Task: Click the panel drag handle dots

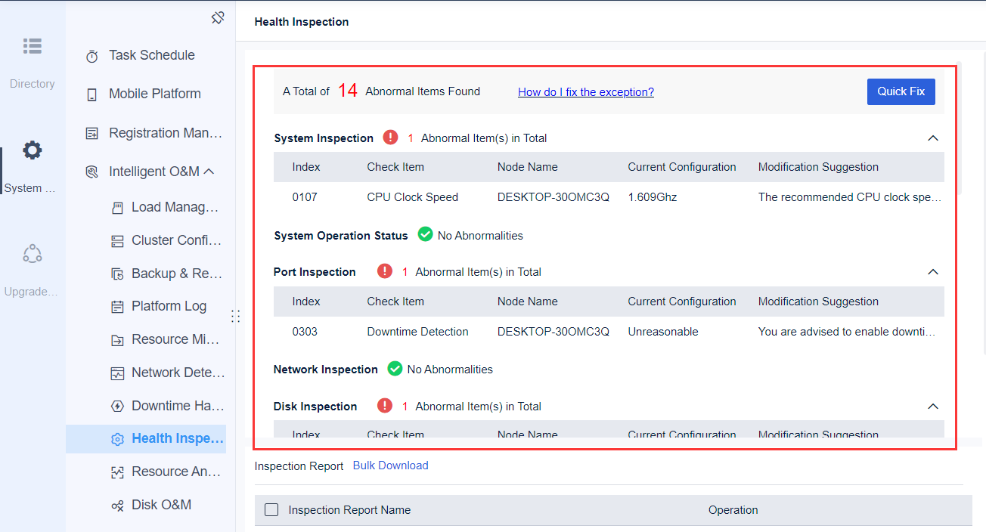Action: pyautogui.click(x=235, y=316)
